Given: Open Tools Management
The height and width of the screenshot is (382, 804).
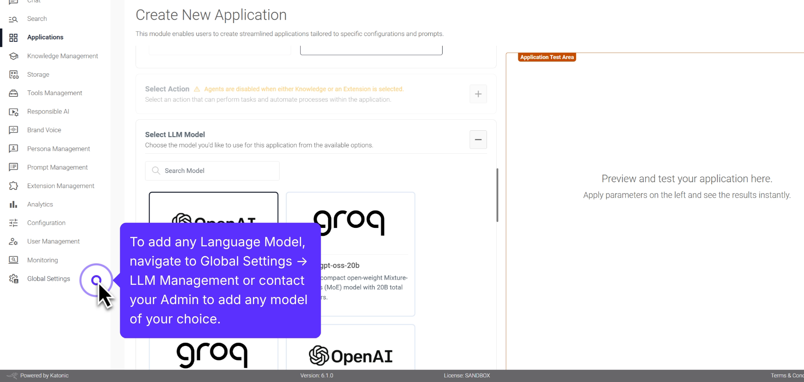Looking at the screenshot, I should coord(54,93).
